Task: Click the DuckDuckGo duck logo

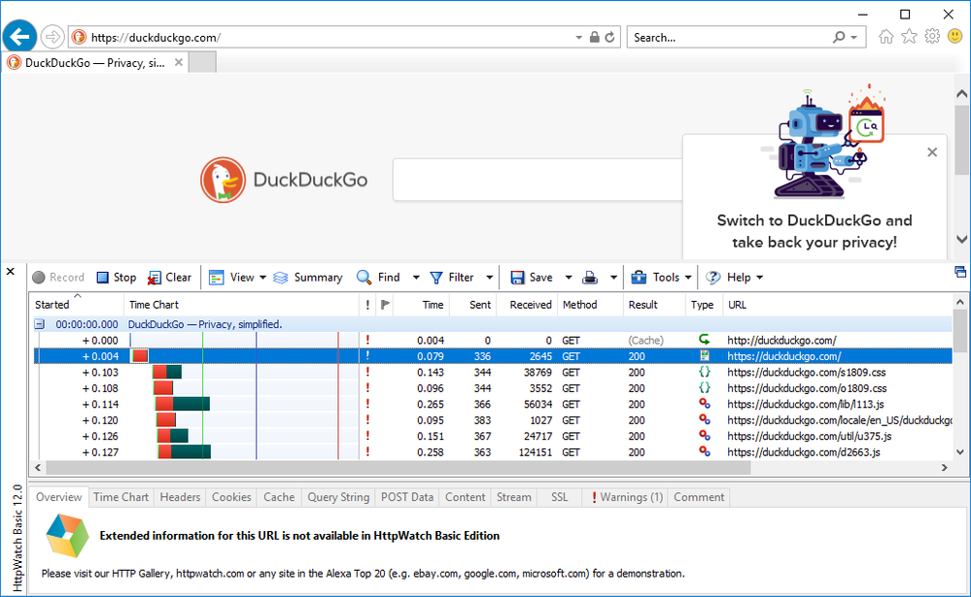Action: click(223, 180)
